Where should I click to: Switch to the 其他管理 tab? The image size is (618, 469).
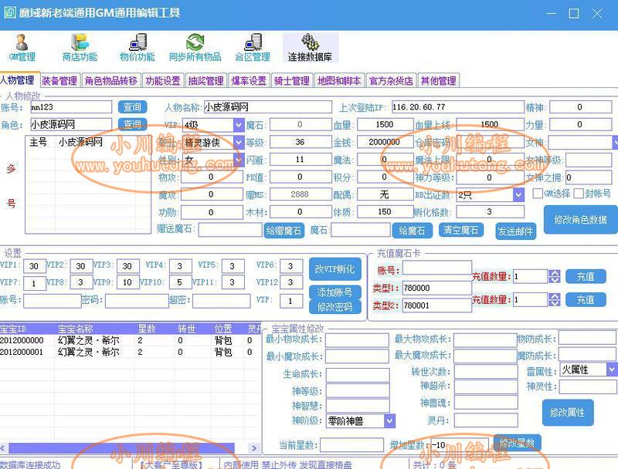click(x=439, y=81)
